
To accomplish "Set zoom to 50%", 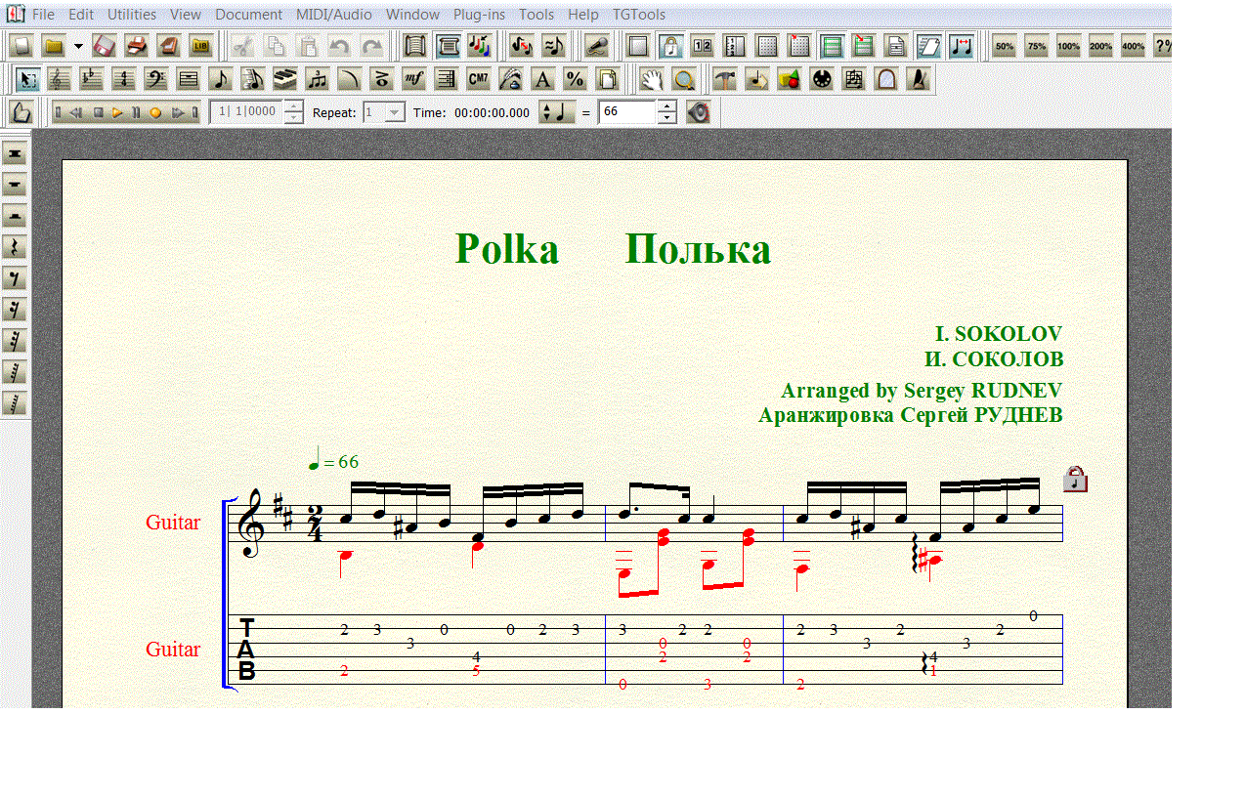I will 1005,46.
